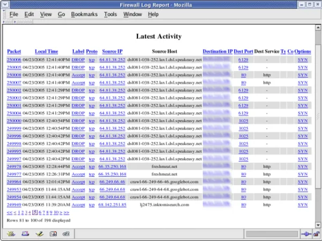Click scrollbar up arrow
The height and width of the screenshot is (241, 322).
318,27
